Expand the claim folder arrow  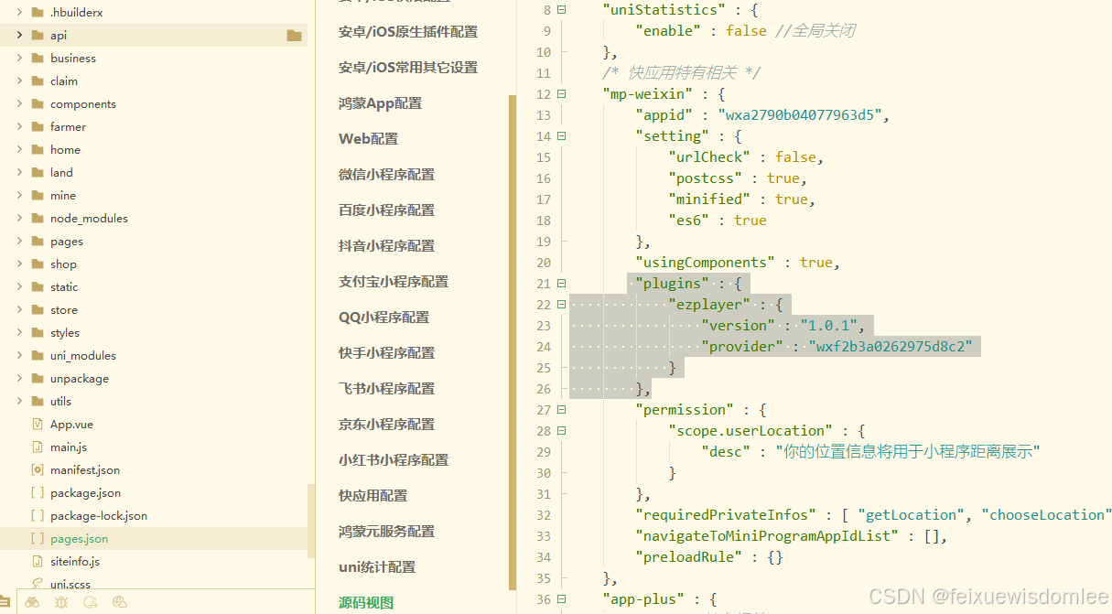point(20,81)
